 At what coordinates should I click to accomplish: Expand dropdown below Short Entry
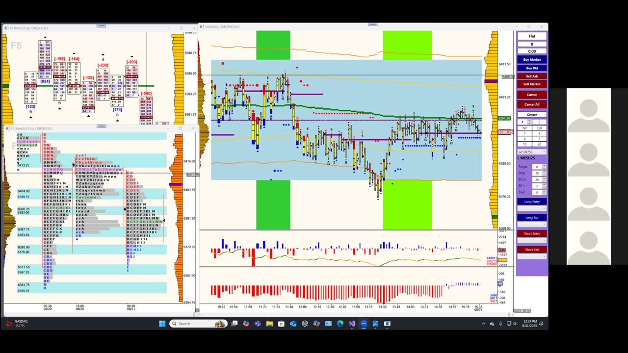(x=532, y=240)
